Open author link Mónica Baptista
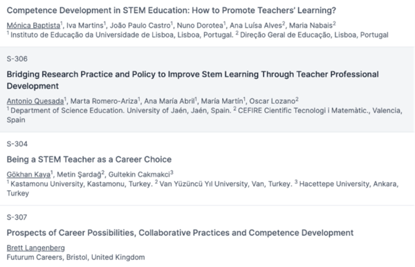The height and width of the screenshot is (267, 415). (33, 26)
